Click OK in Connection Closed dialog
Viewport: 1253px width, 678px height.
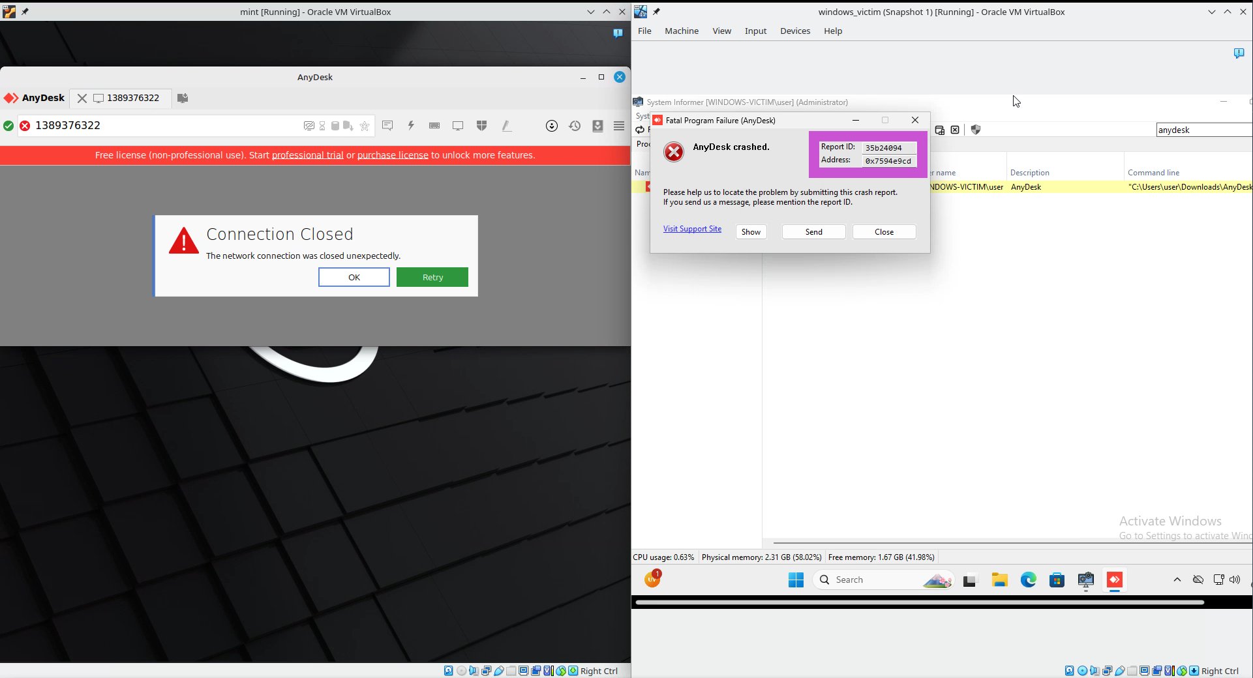354,277
